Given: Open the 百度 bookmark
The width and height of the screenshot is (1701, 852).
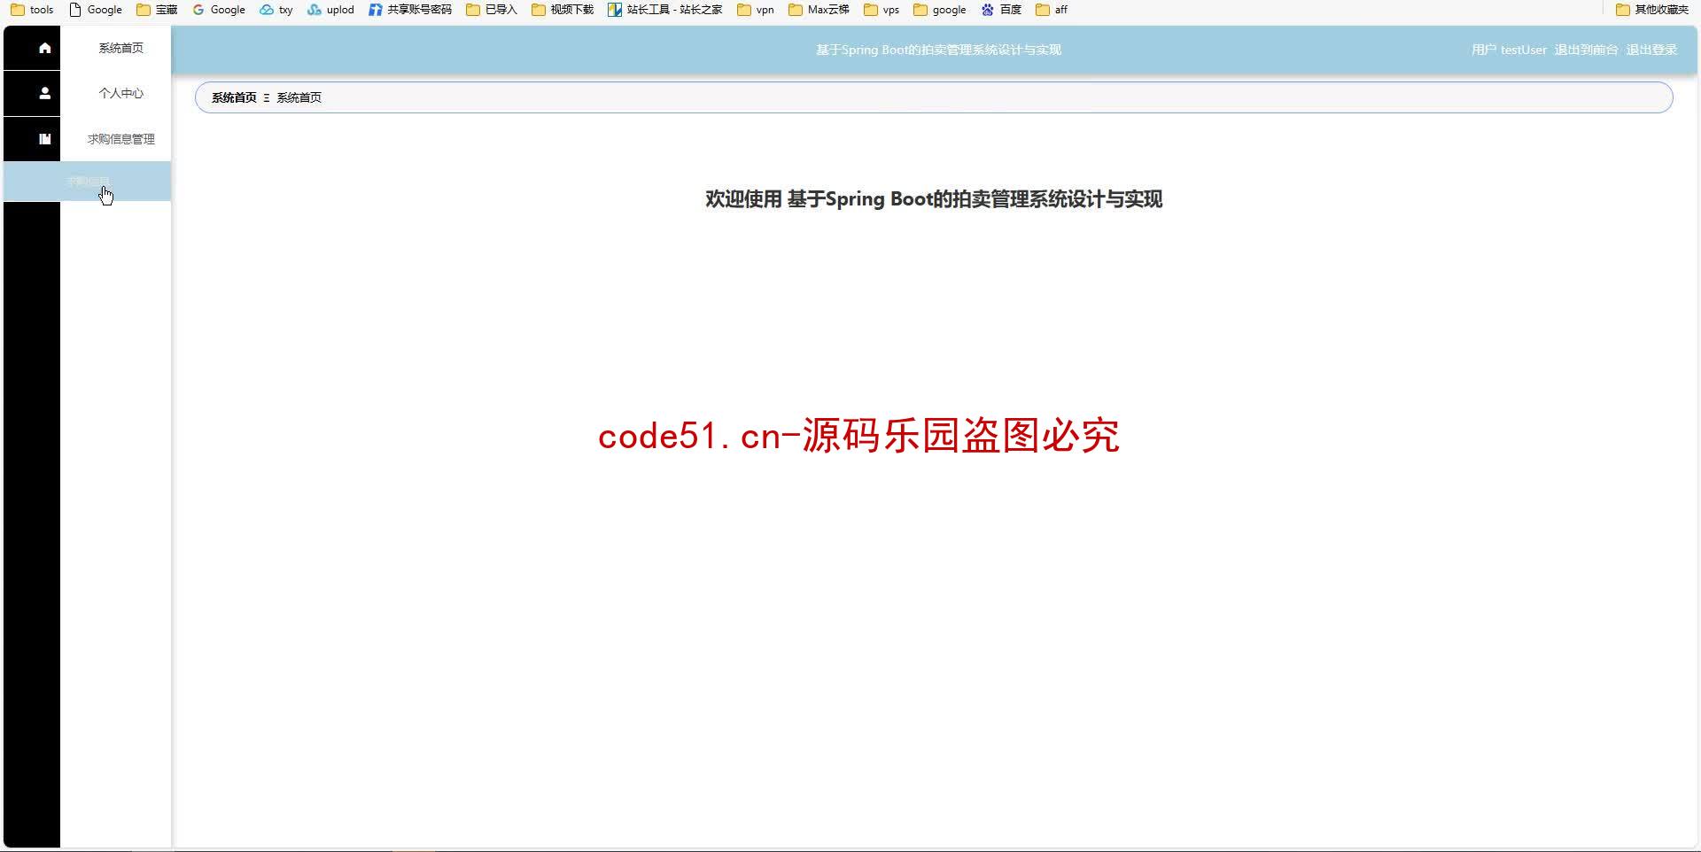Looking at the screenshot, I should tap(1001, 10).
